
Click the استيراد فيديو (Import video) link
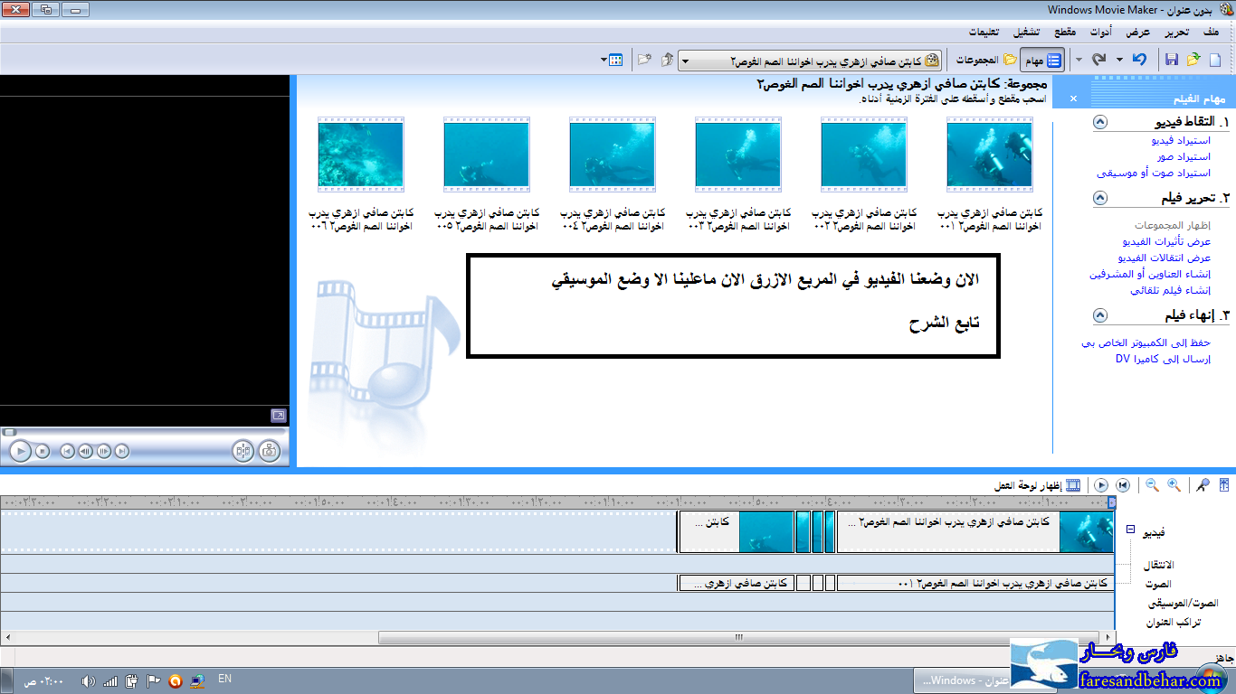pyautogui.click(x=1181, y=141)
